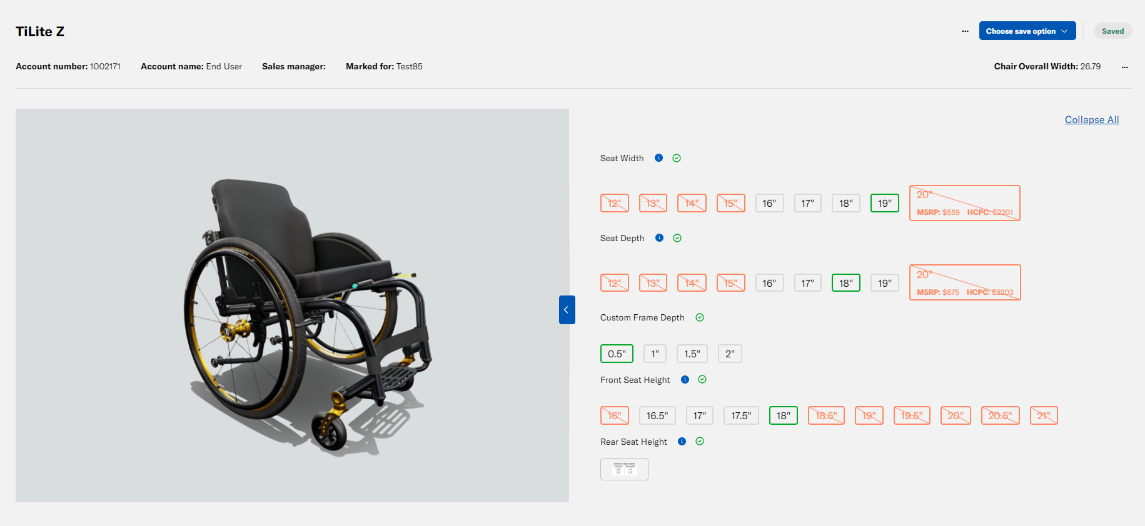Select disabled Seat Width 15" option
The height and width of the screenshot is (526, 1145).
coord(730,203)
